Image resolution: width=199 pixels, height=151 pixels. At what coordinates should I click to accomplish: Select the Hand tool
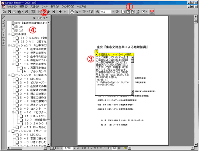click(x=72, y=12)
